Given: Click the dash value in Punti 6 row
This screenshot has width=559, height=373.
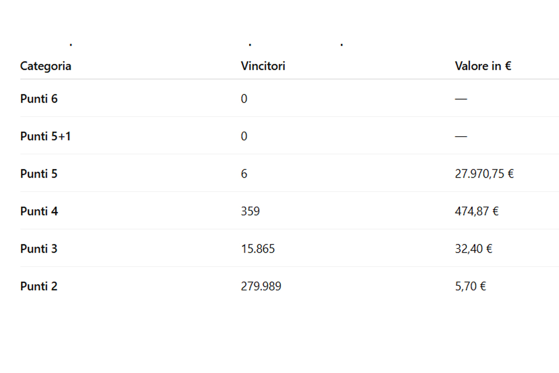Looking at the screenshot, I should [461, 99].
